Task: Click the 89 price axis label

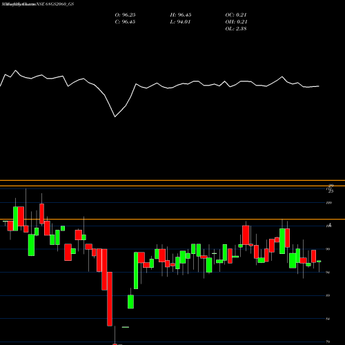Action: pyautogui.click(x=328, y=295)
